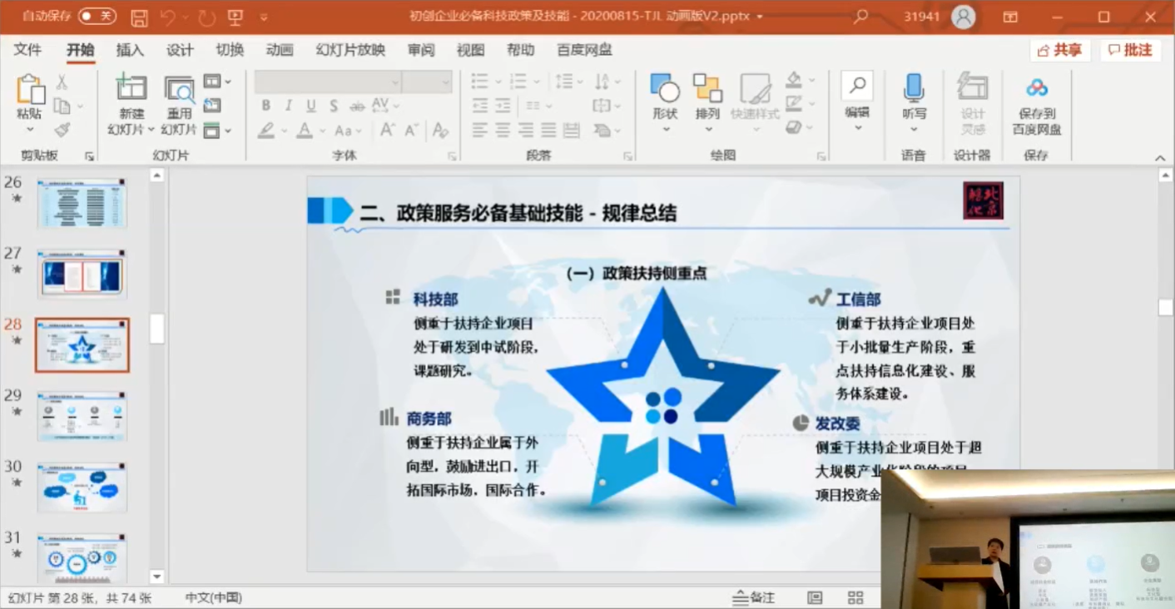Click the font color (A) button
Viewport: 1175px width, 609px height.
pyautogui.click(x=305, y=131)
